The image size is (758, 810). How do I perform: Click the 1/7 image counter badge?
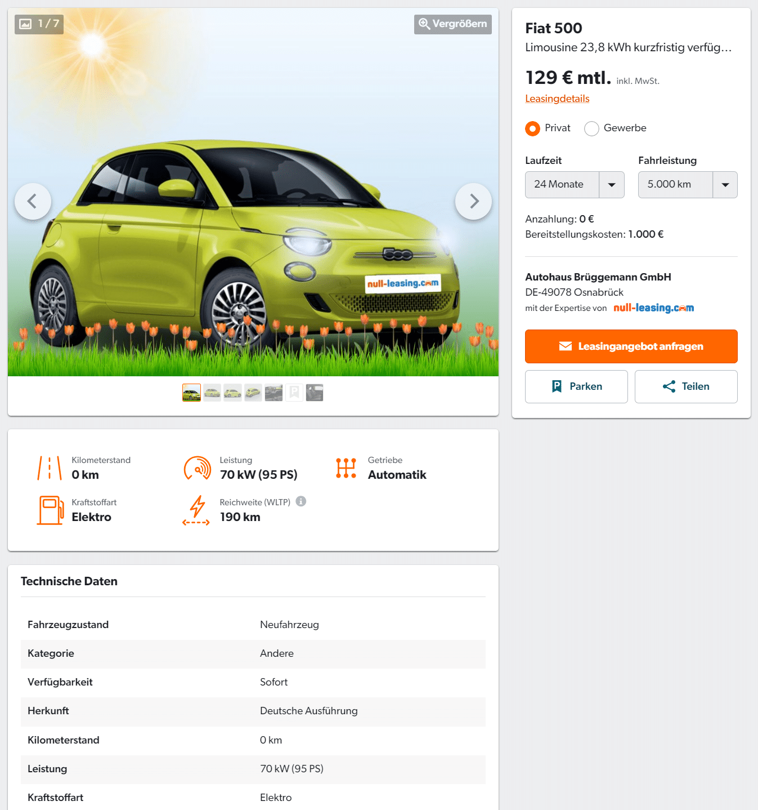(39, 24)
